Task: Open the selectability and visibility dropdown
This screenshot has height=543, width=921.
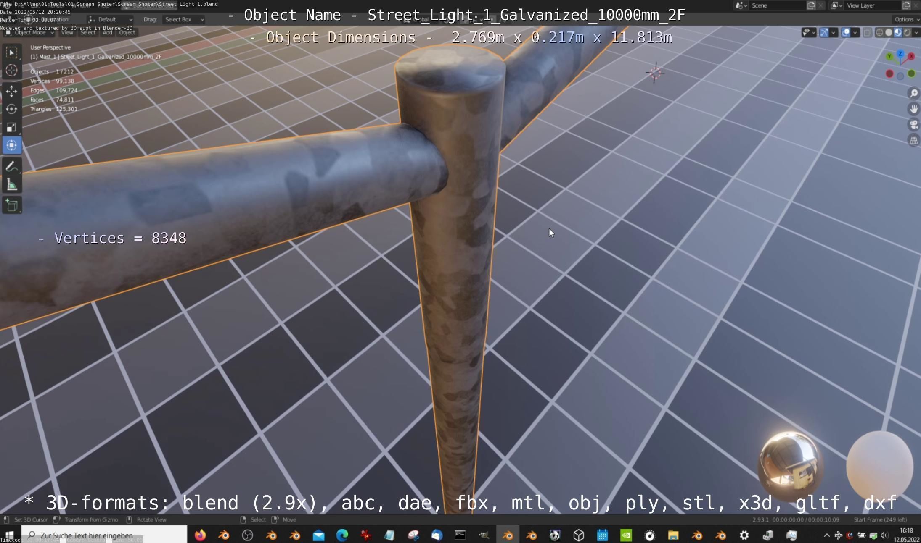Action: click(x=808, y=33)
